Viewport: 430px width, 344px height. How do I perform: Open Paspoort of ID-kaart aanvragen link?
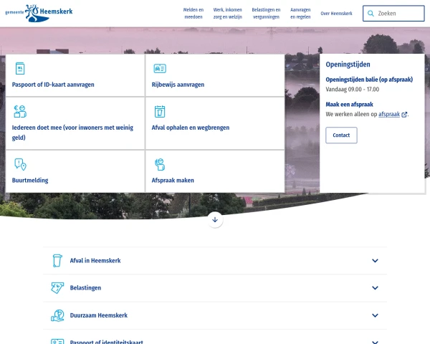[53, 85]
